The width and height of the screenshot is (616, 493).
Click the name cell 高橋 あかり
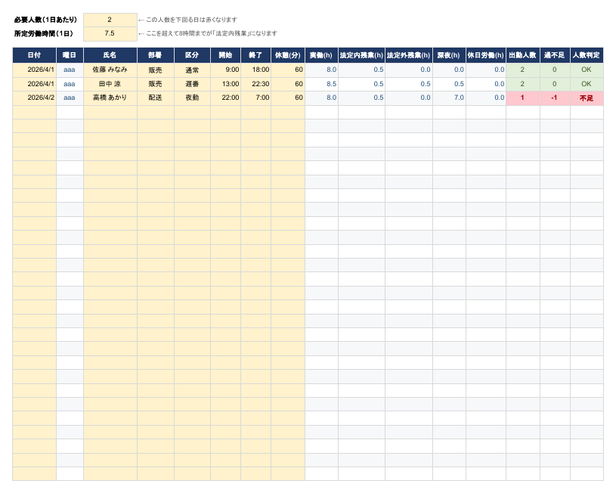pos(110,98)
